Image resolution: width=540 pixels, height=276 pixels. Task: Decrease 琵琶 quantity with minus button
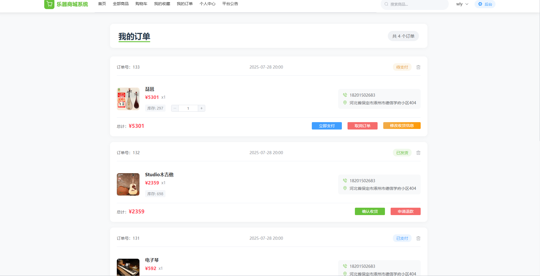tap(175, 108)
